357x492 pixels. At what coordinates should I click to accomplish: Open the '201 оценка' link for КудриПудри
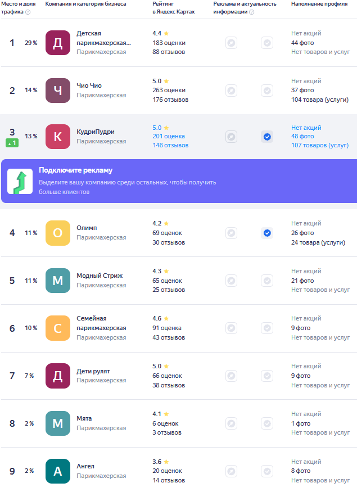coord(169,137)
